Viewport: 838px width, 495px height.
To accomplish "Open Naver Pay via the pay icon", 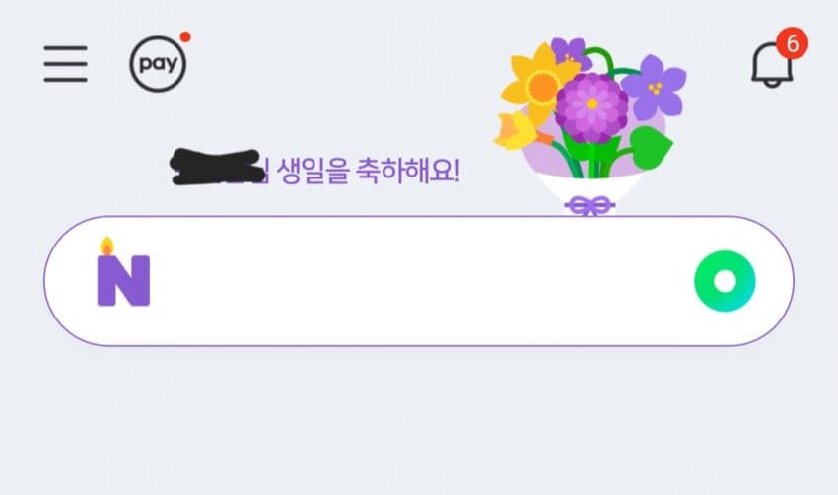I will pyautogui.click(x=158, y=64).
